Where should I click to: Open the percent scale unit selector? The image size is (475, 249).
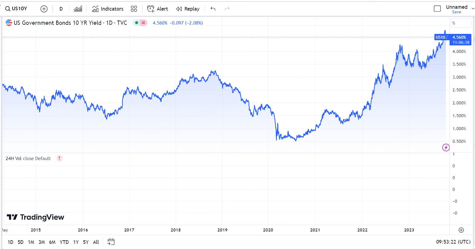pos(461,23)
